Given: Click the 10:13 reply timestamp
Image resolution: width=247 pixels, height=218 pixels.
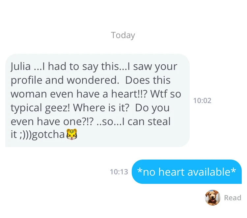Looking at the screenshot, I should tap(119, 172).
